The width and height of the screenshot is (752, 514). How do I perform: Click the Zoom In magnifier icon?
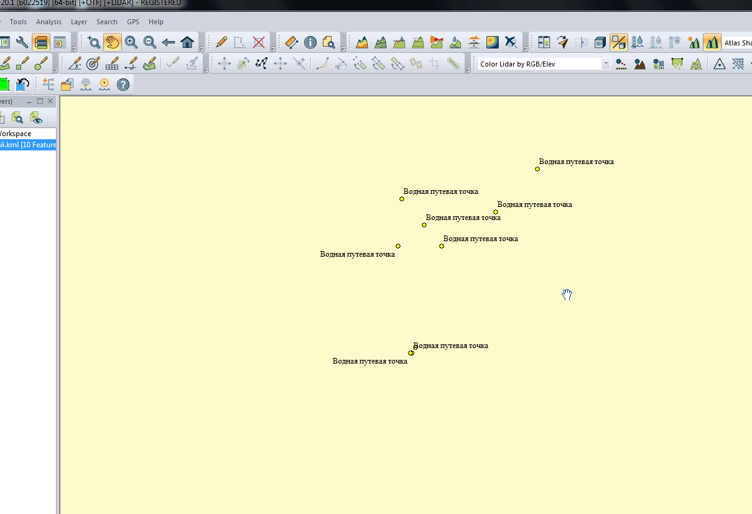[x=131, y=42]
